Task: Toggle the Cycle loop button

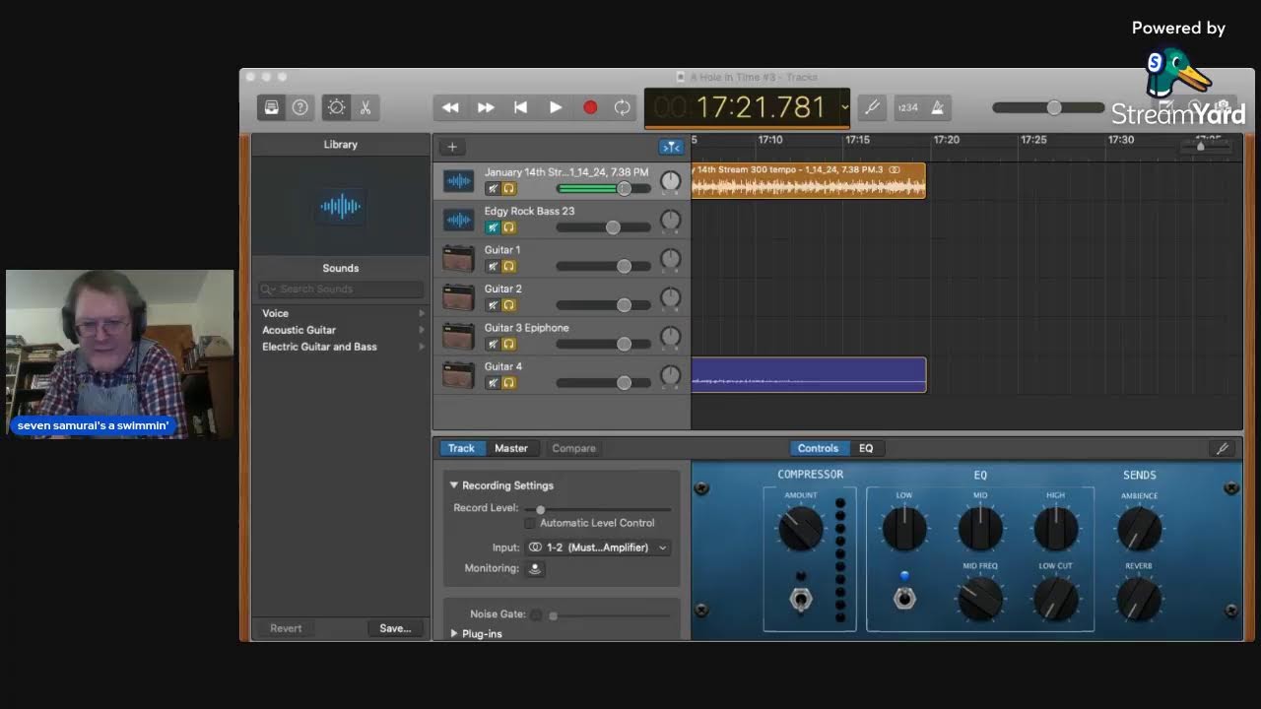Action: (623, 107)
